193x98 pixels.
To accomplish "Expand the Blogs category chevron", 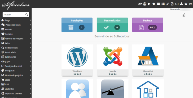I will coord(30,20).
